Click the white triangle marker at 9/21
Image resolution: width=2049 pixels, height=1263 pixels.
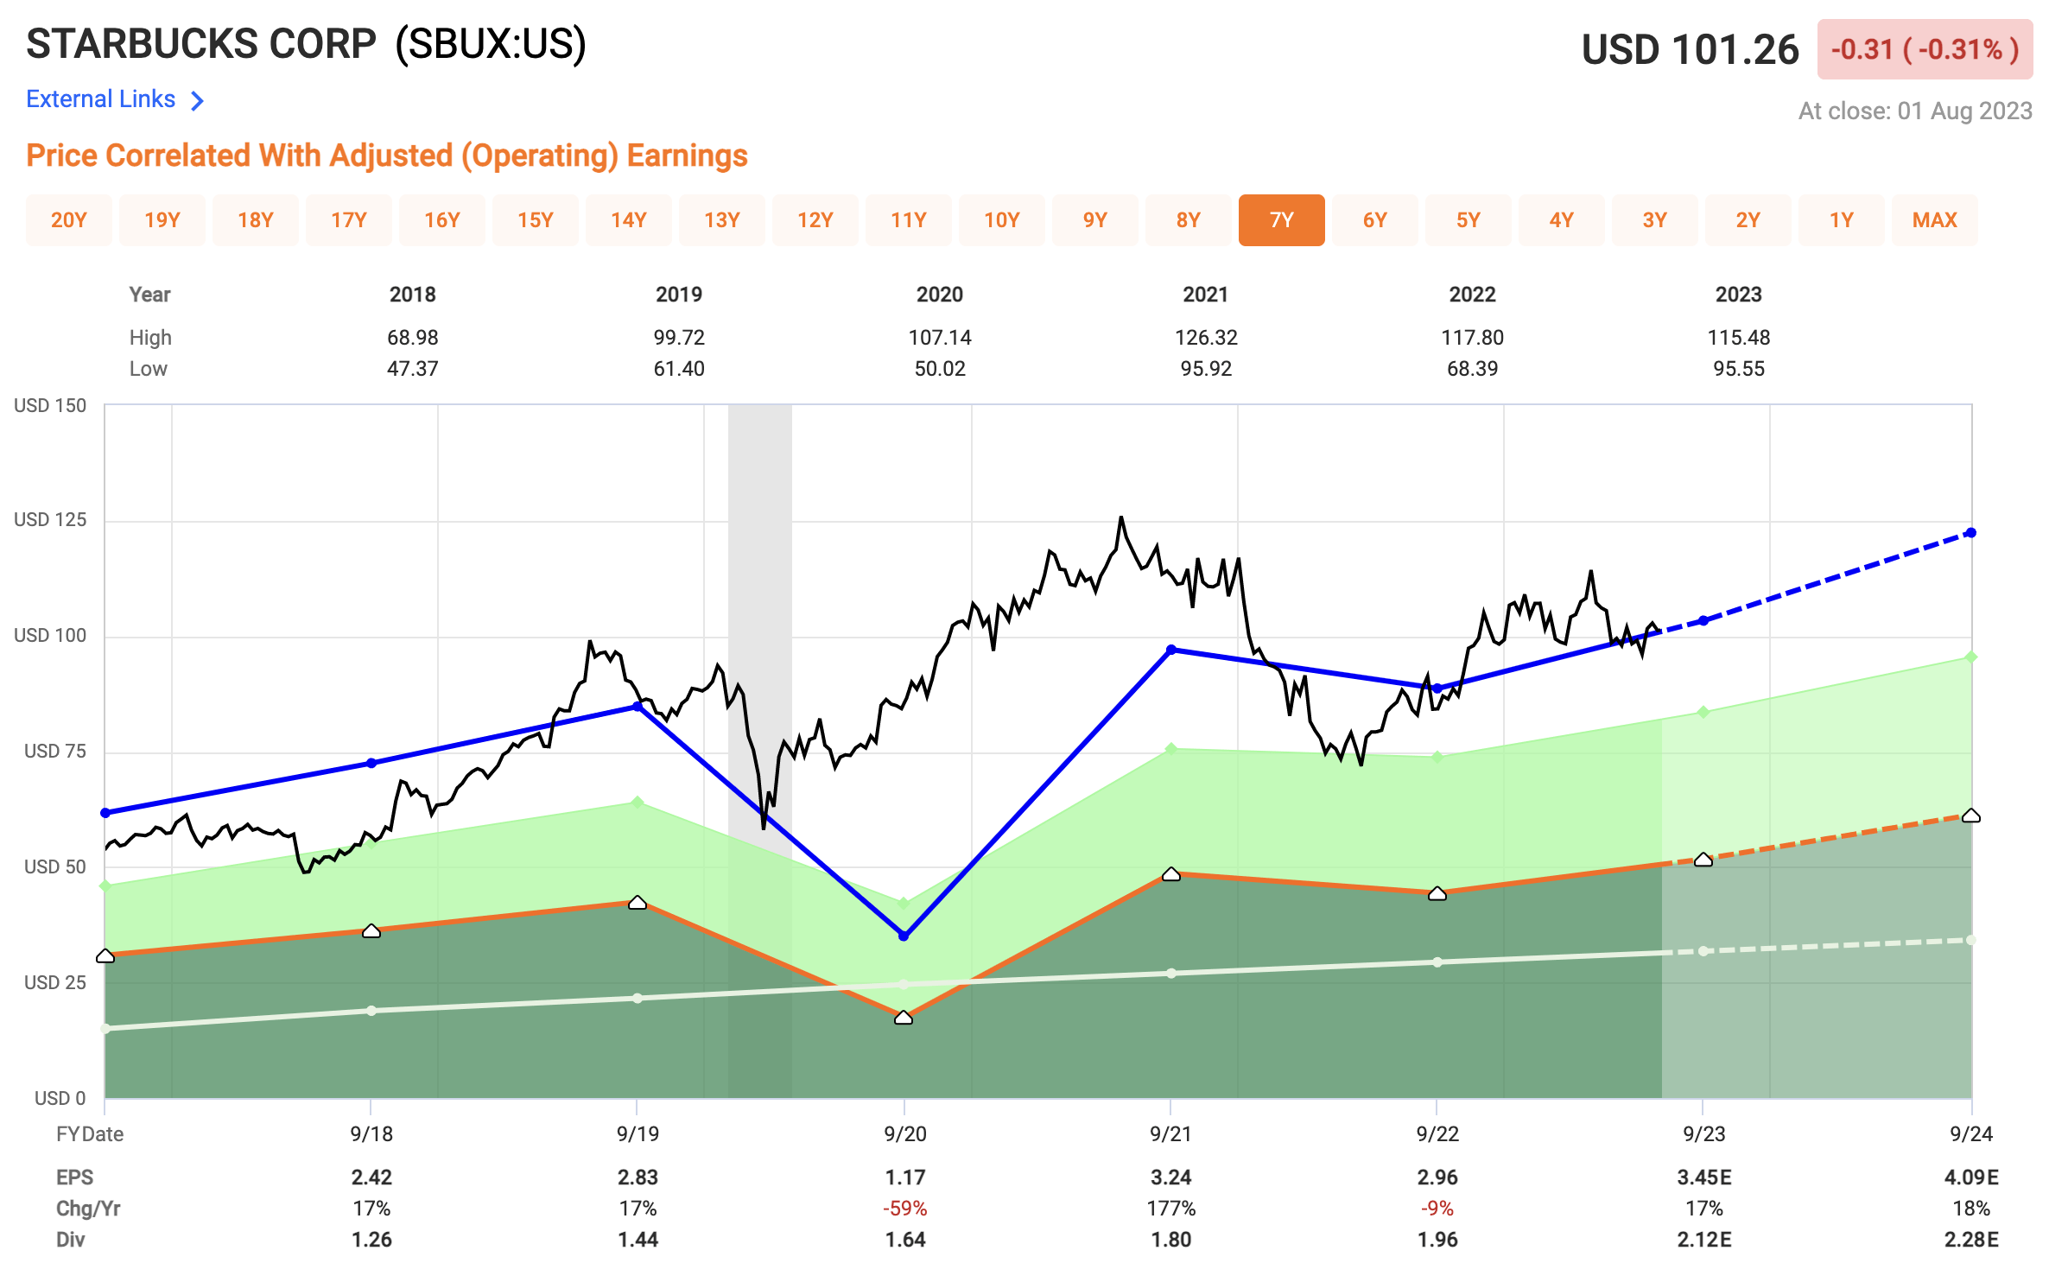[x=1171, y=874]
